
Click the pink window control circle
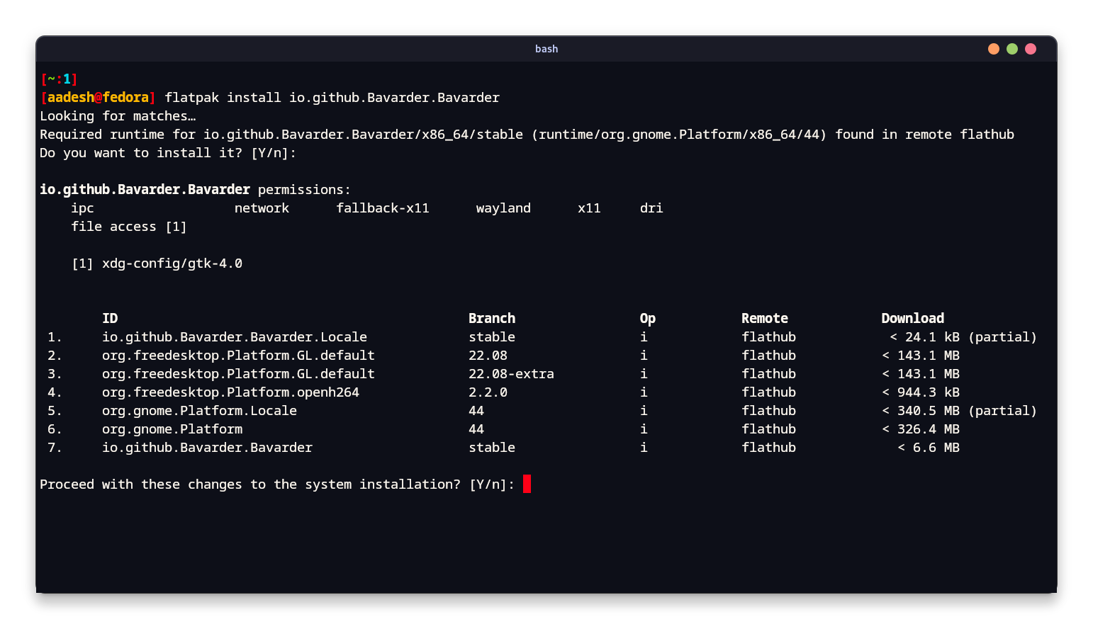[1030, 49]
